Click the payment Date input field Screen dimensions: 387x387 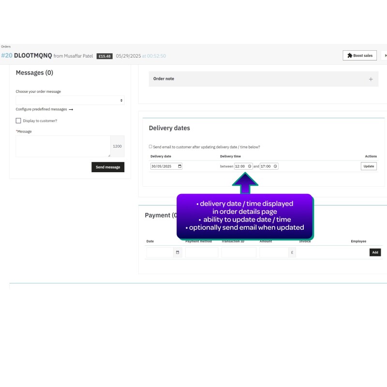click(160, 252)
